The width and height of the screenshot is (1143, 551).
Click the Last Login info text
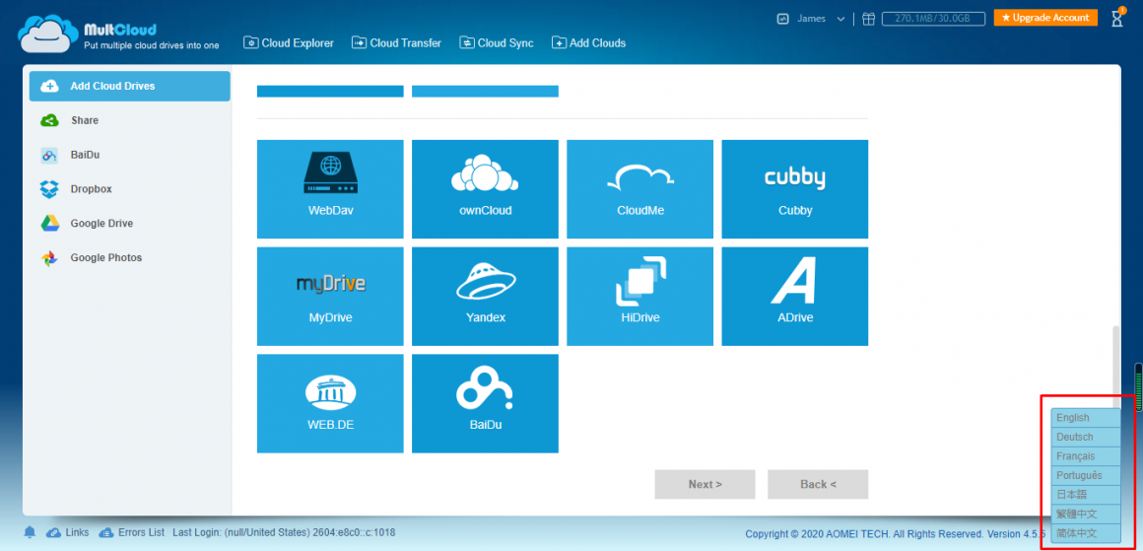[285, 533]
